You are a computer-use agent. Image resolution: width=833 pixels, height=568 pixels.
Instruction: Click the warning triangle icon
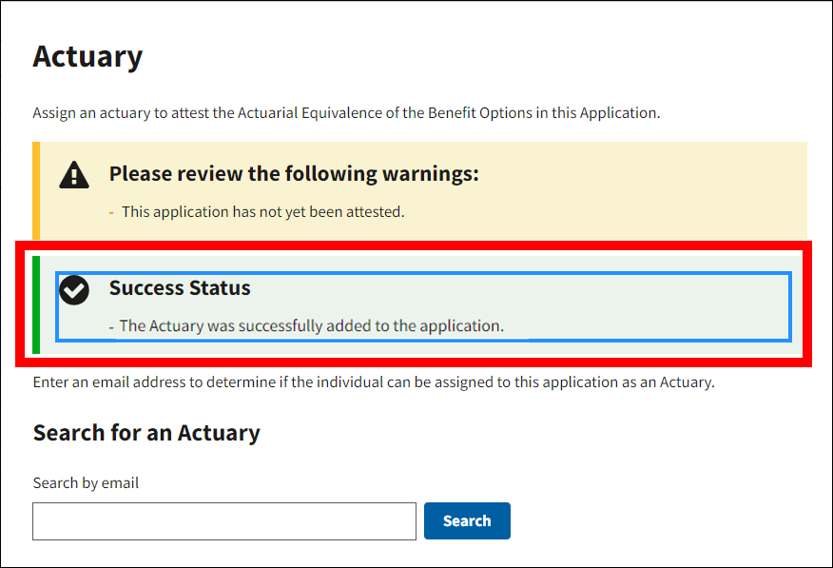pyautogui.click(x=74, y=175)
